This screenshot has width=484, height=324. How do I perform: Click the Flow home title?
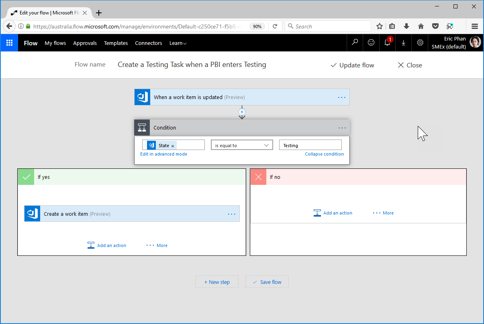pos(31,43)
